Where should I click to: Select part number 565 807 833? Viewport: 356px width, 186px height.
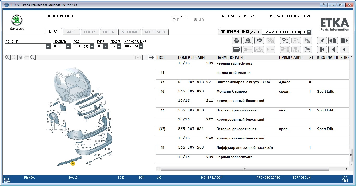[x=191, y=110]
